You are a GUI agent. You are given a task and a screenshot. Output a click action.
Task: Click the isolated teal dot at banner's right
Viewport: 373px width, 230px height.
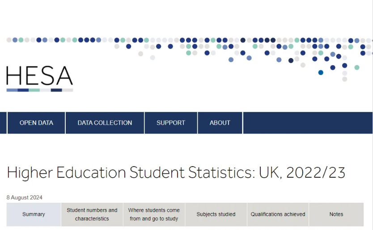coord(357,67)
